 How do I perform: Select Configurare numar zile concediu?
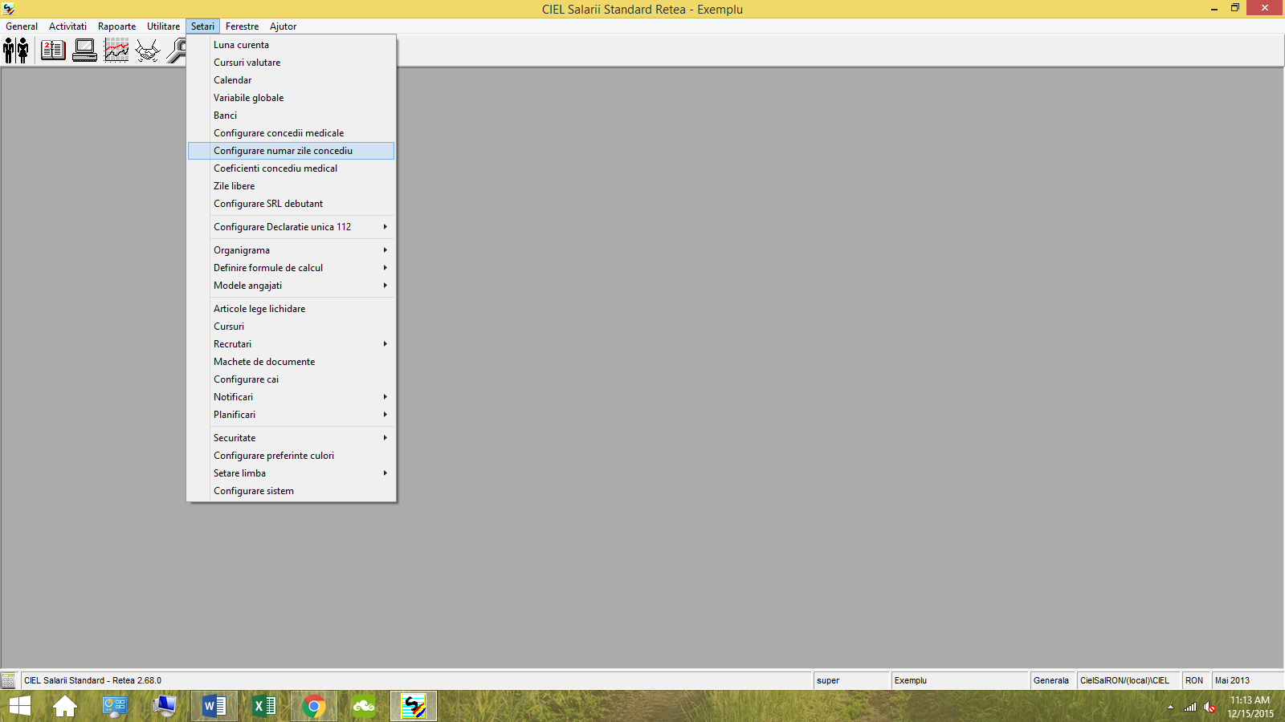click(291, 151)
